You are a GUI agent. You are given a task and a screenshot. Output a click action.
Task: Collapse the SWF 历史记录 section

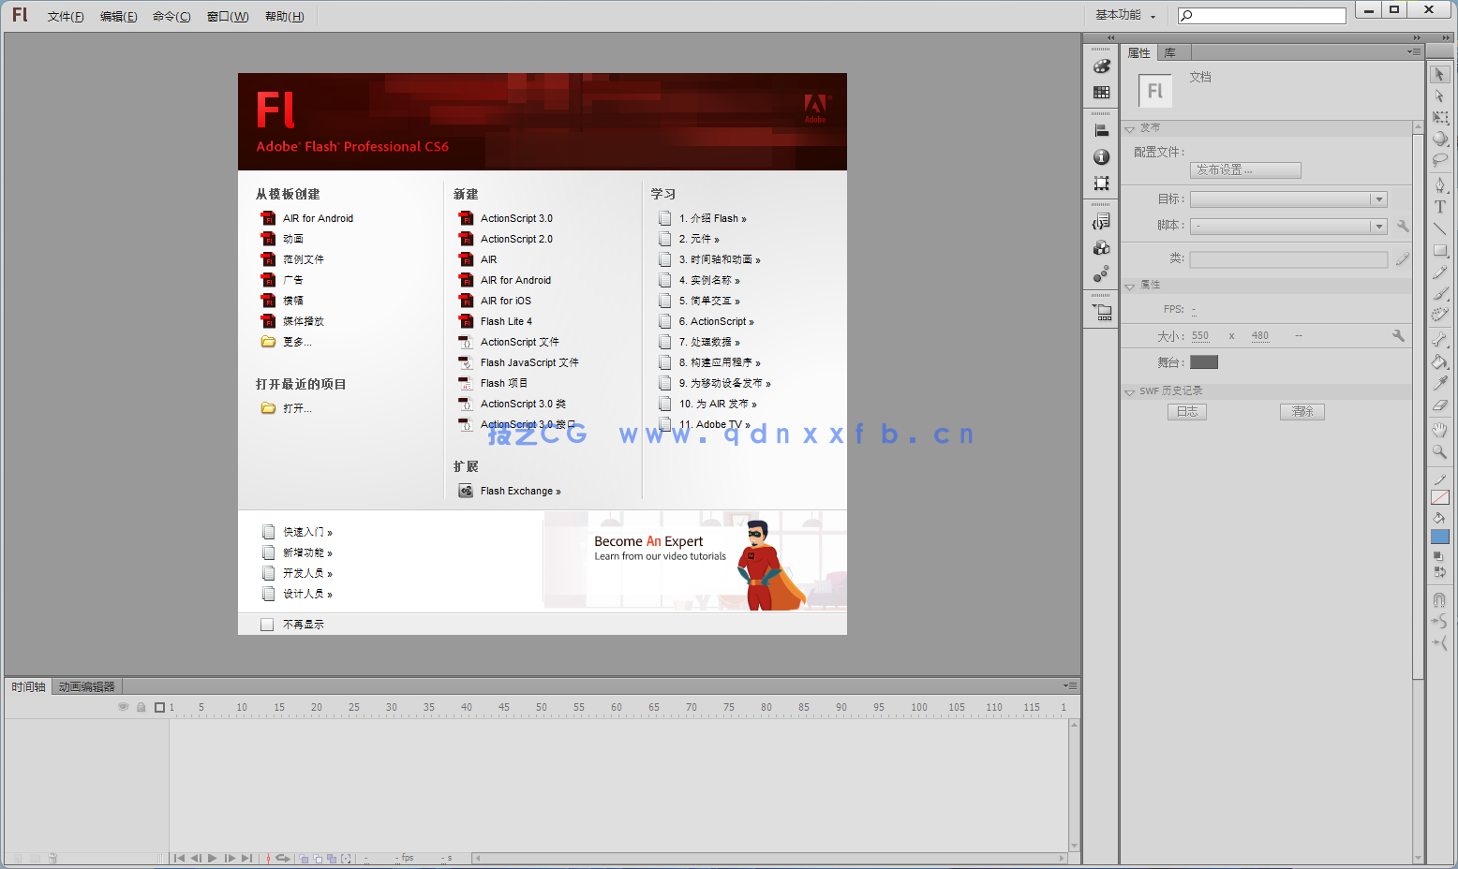click(1129, 390)
